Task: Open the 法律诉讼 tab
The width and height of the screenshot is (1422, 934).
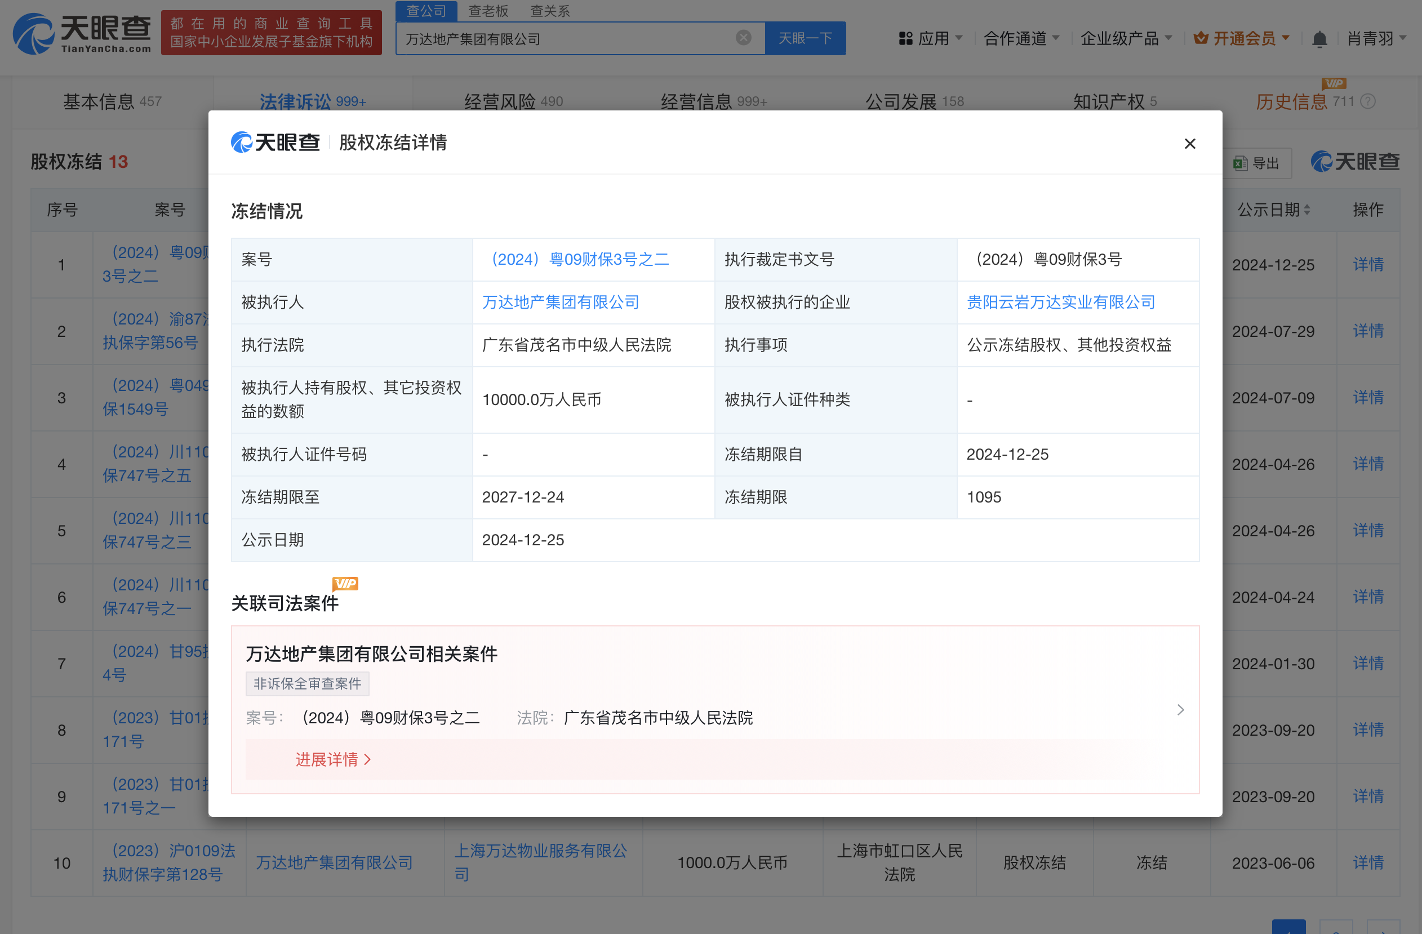Action: coord(313,101)
